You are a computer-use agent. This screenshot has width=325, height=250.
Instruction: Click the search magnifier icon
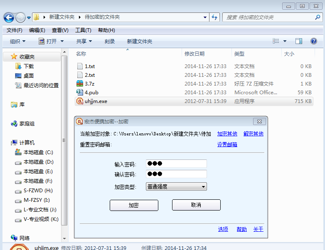[318, 17]
